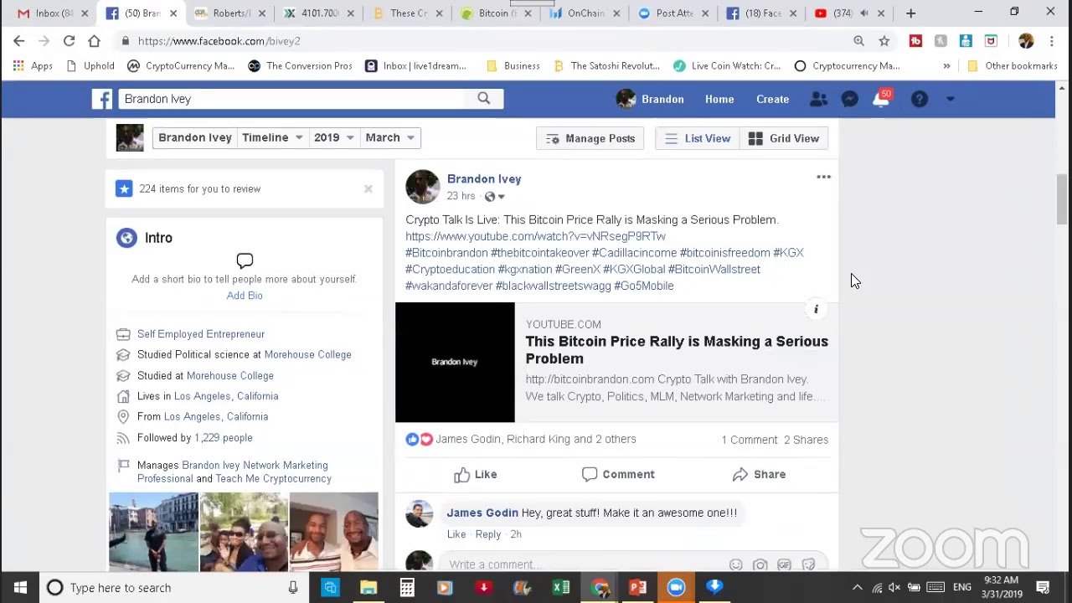Image resolution: width=1072 pixels, height=603 pixels.
Task: Click the Add Bio link
Action: 245,296
